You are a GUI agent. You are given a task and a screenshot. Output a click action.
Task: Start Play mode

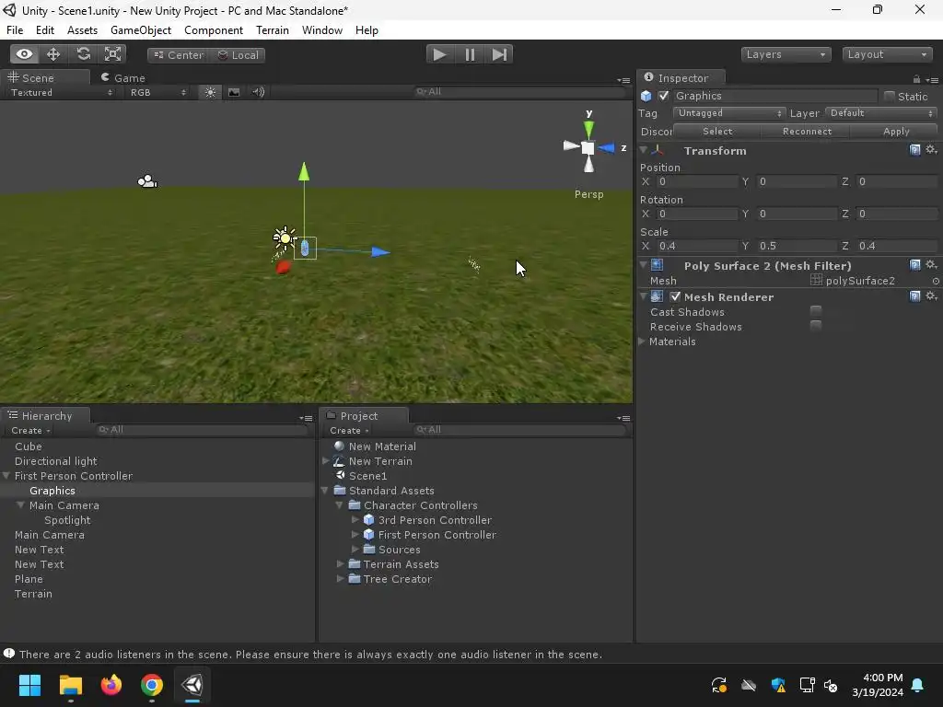coord(439,54)
